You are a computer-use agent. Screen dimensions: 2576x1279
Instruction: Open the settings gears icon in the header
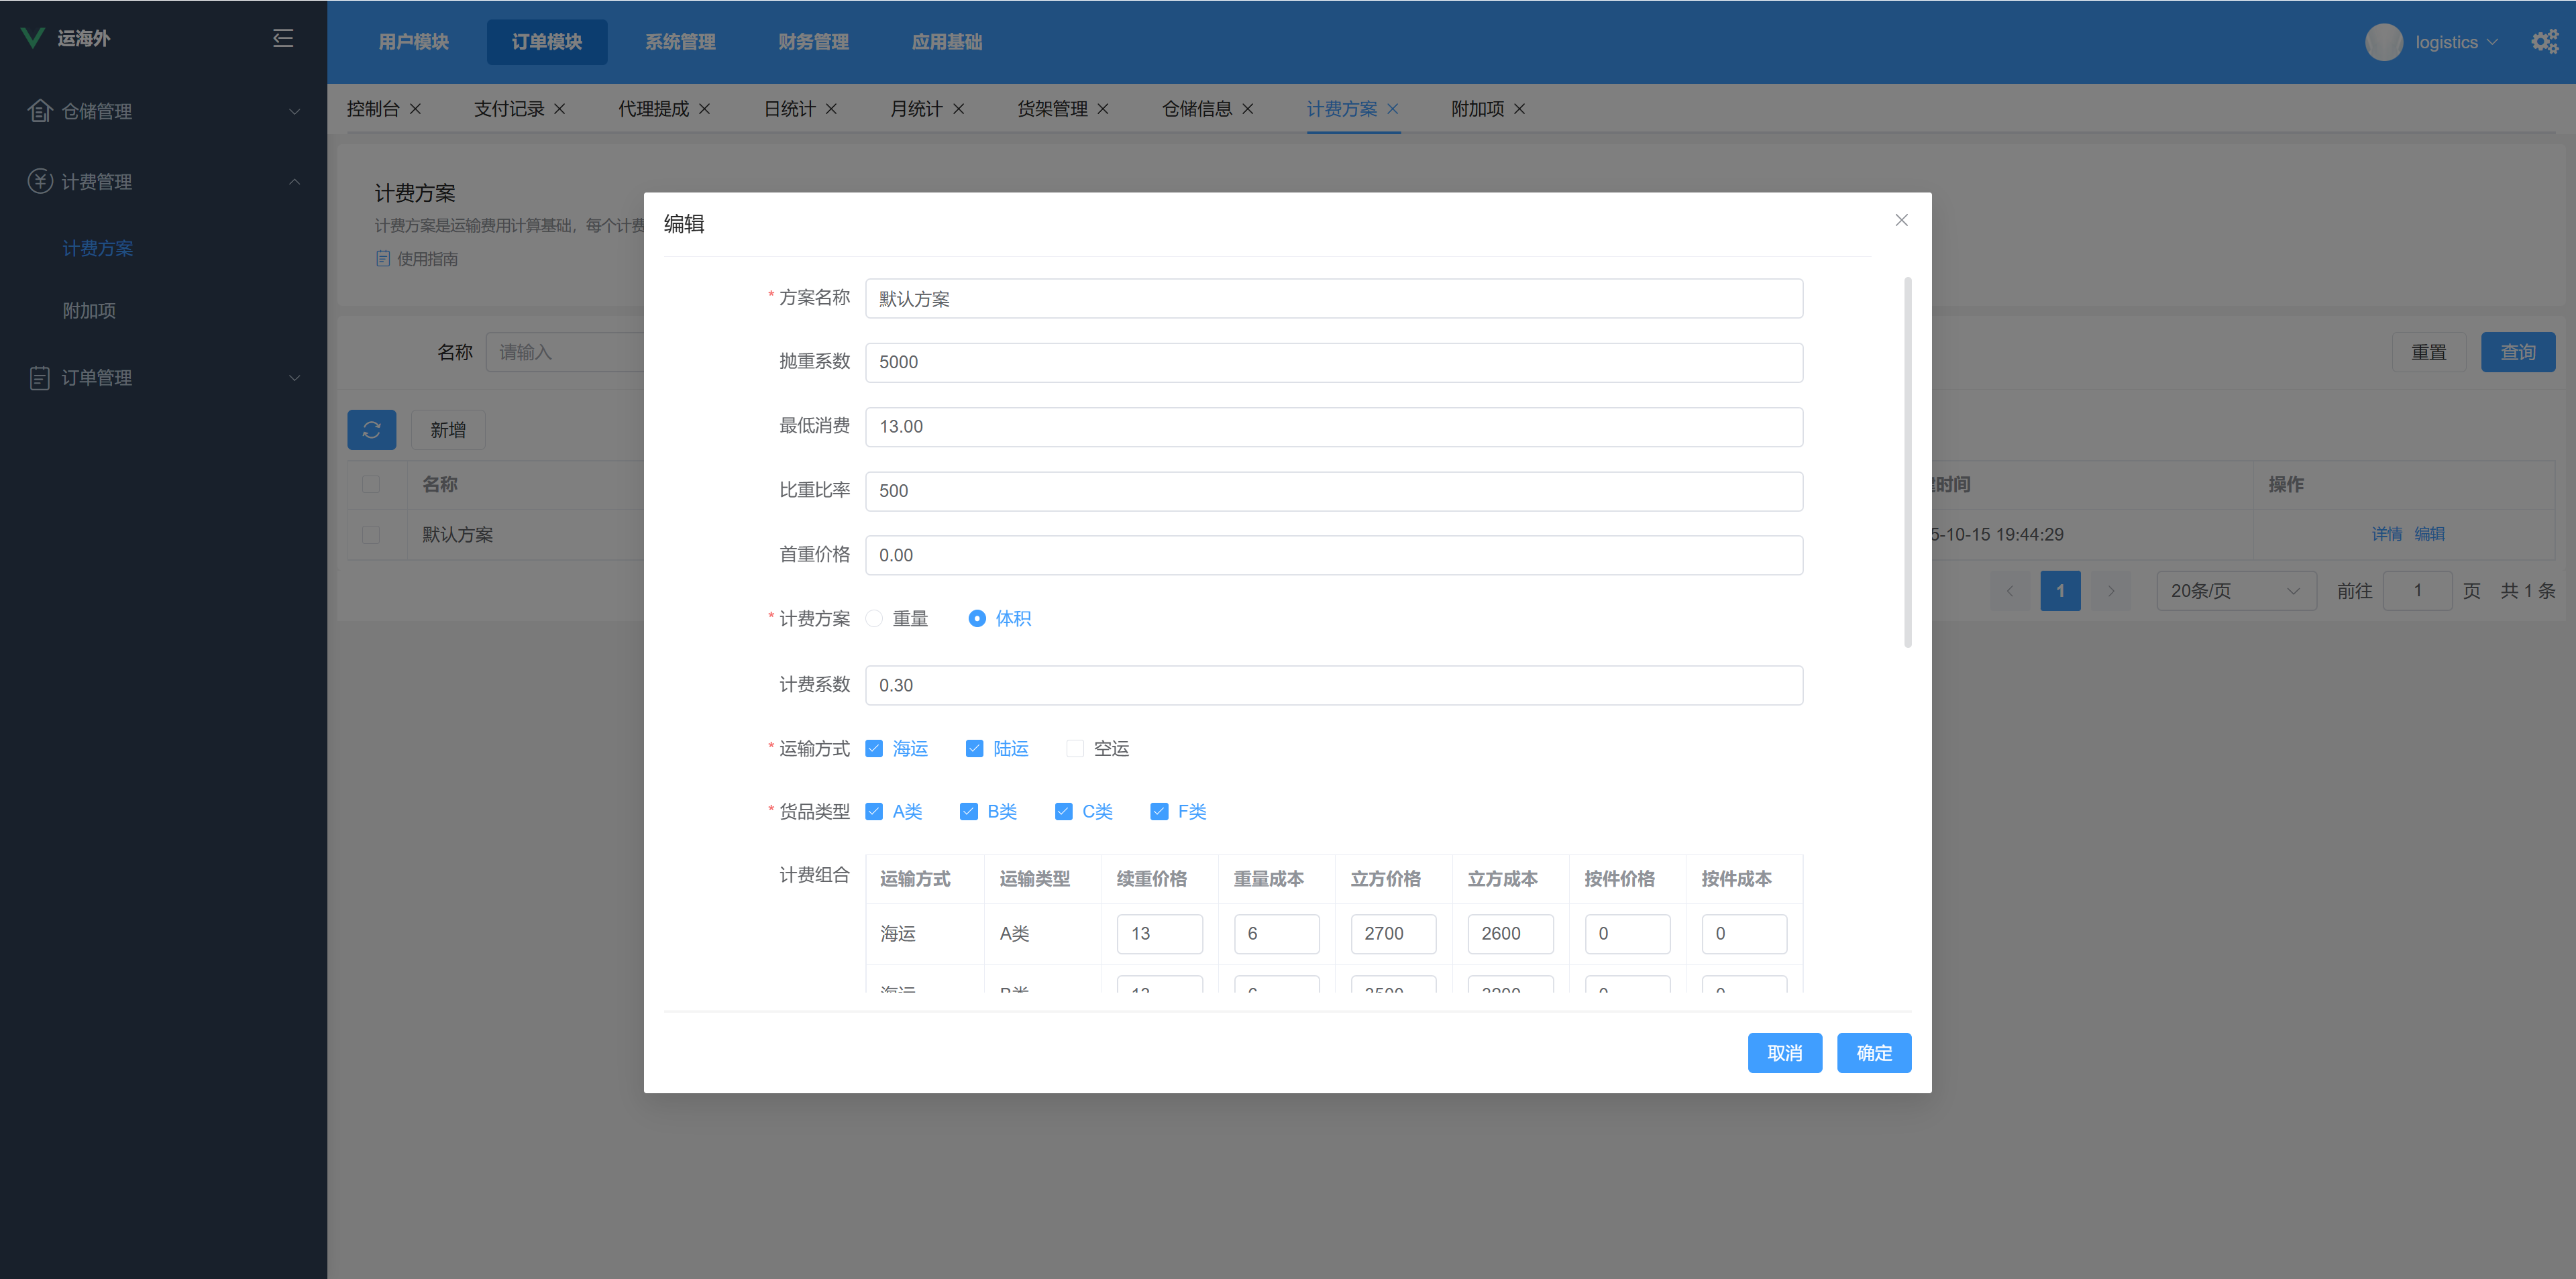point(2544,42)
